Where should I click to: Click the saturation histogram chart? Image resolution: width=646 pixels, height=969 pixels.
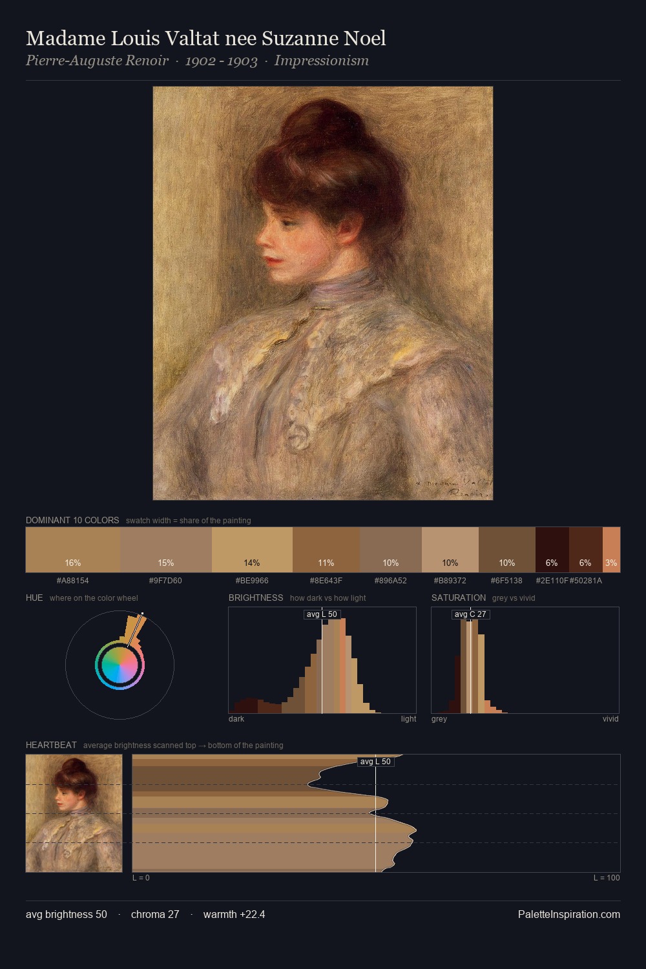click(x=525, y=660)
